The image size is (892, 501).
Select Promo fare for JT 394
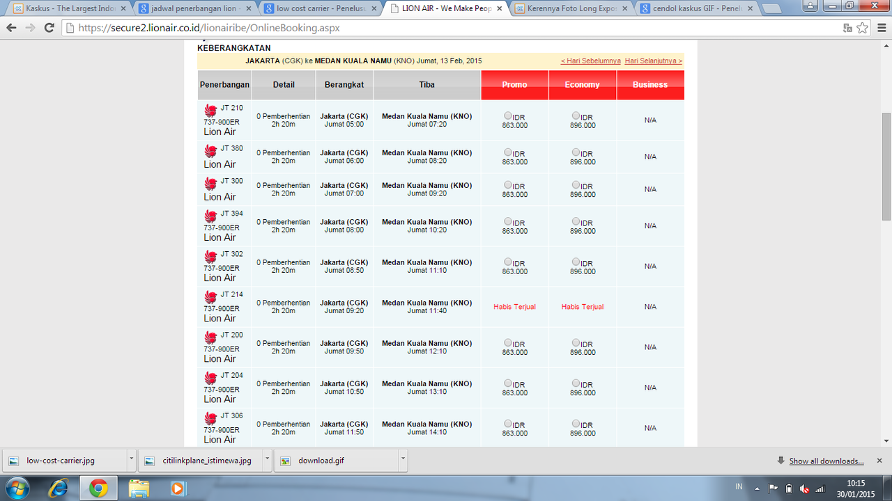(x=507, y=222)
